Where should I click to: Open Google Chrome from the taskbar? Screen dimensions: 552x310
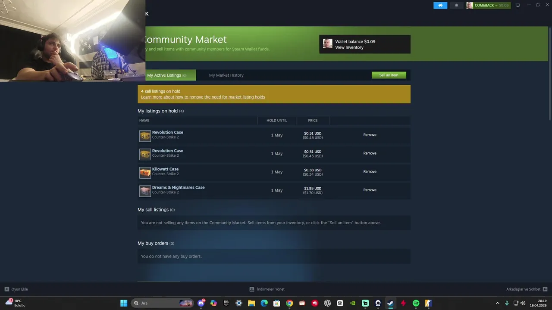tap(289, 303)
